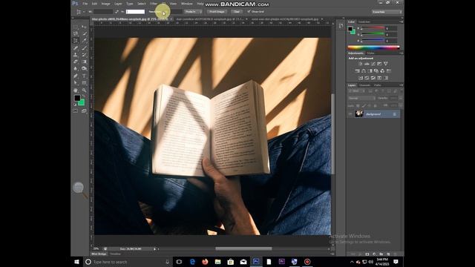Toggle lock all for layer

(375, 105)
